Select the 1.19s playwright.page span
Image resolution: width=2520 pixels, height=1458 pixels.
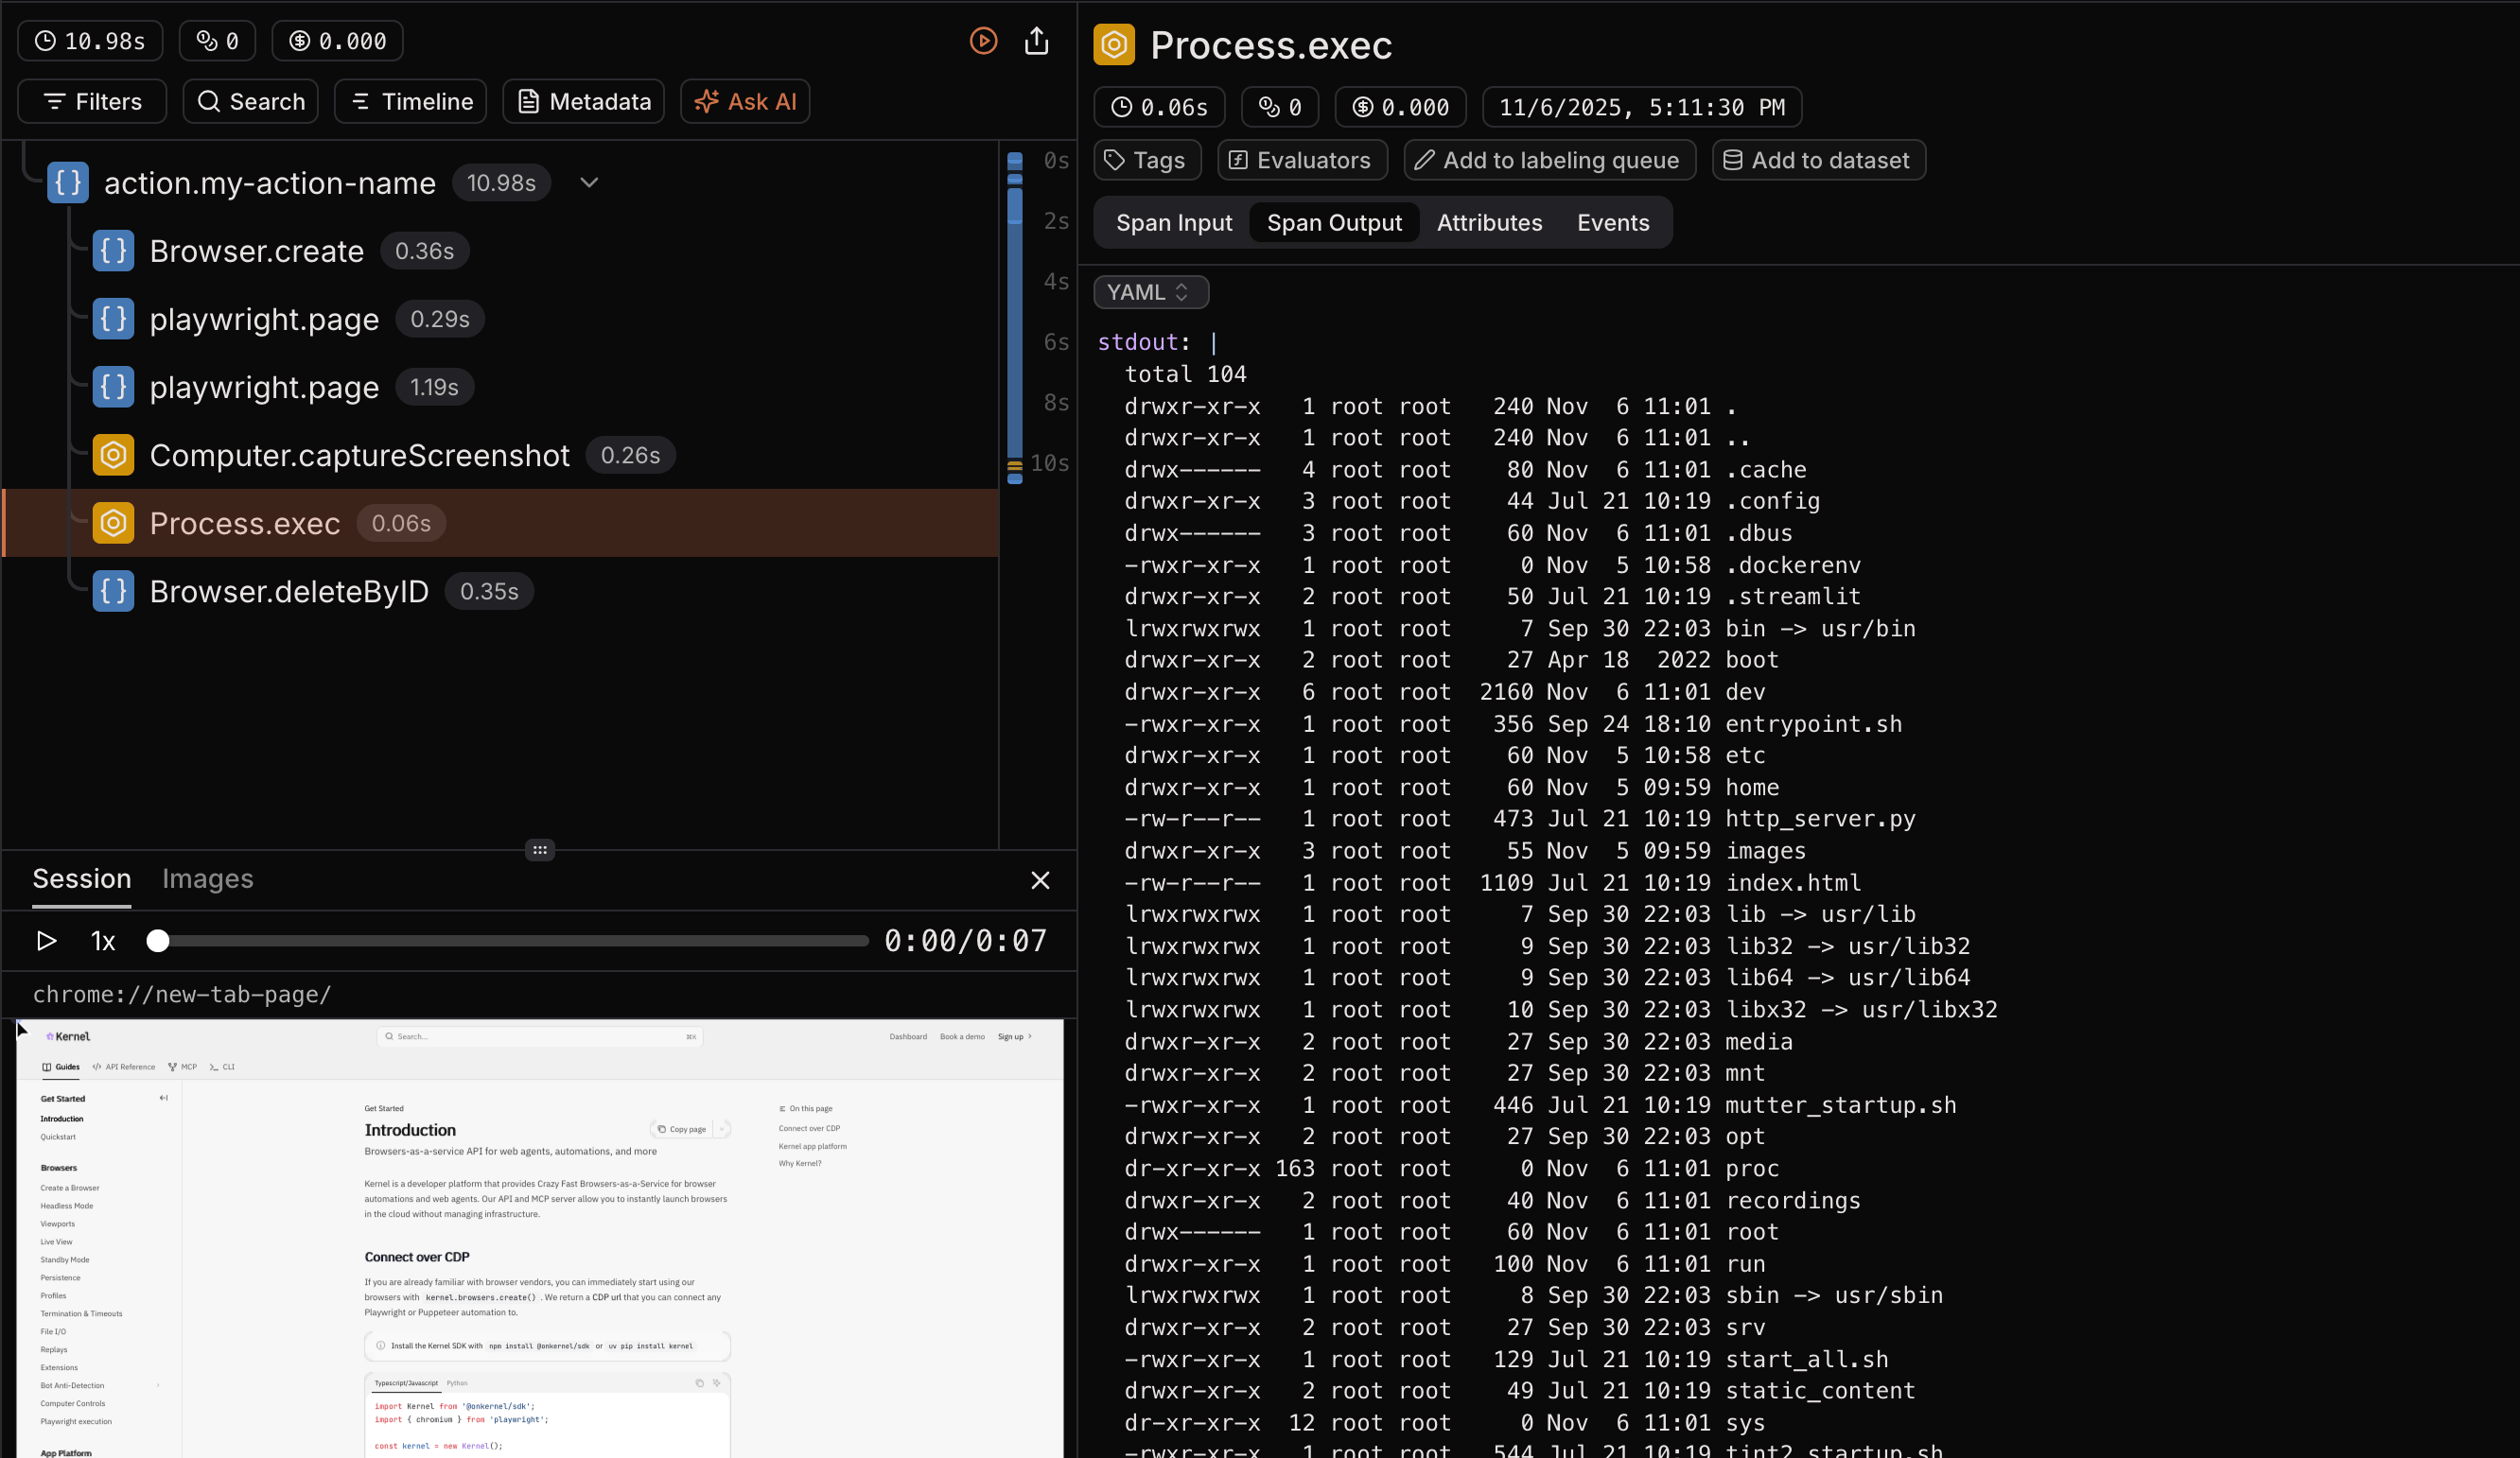pyautogui.click(x=265, y=388)
